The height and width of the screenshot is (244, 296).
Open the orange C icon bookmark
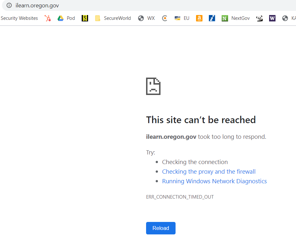pos(165,18)
